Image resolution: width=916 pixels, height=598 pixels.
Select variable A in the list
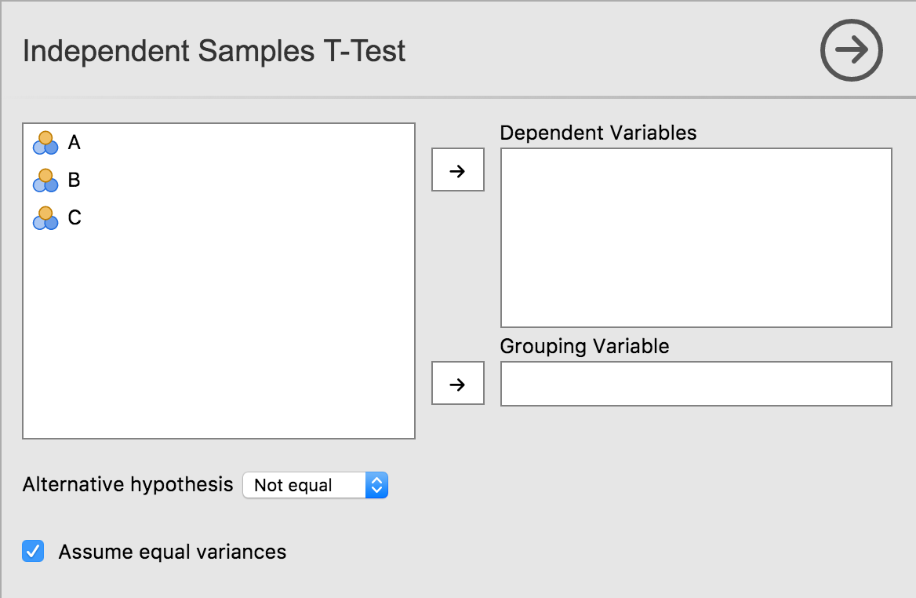(x=75, y=143)
